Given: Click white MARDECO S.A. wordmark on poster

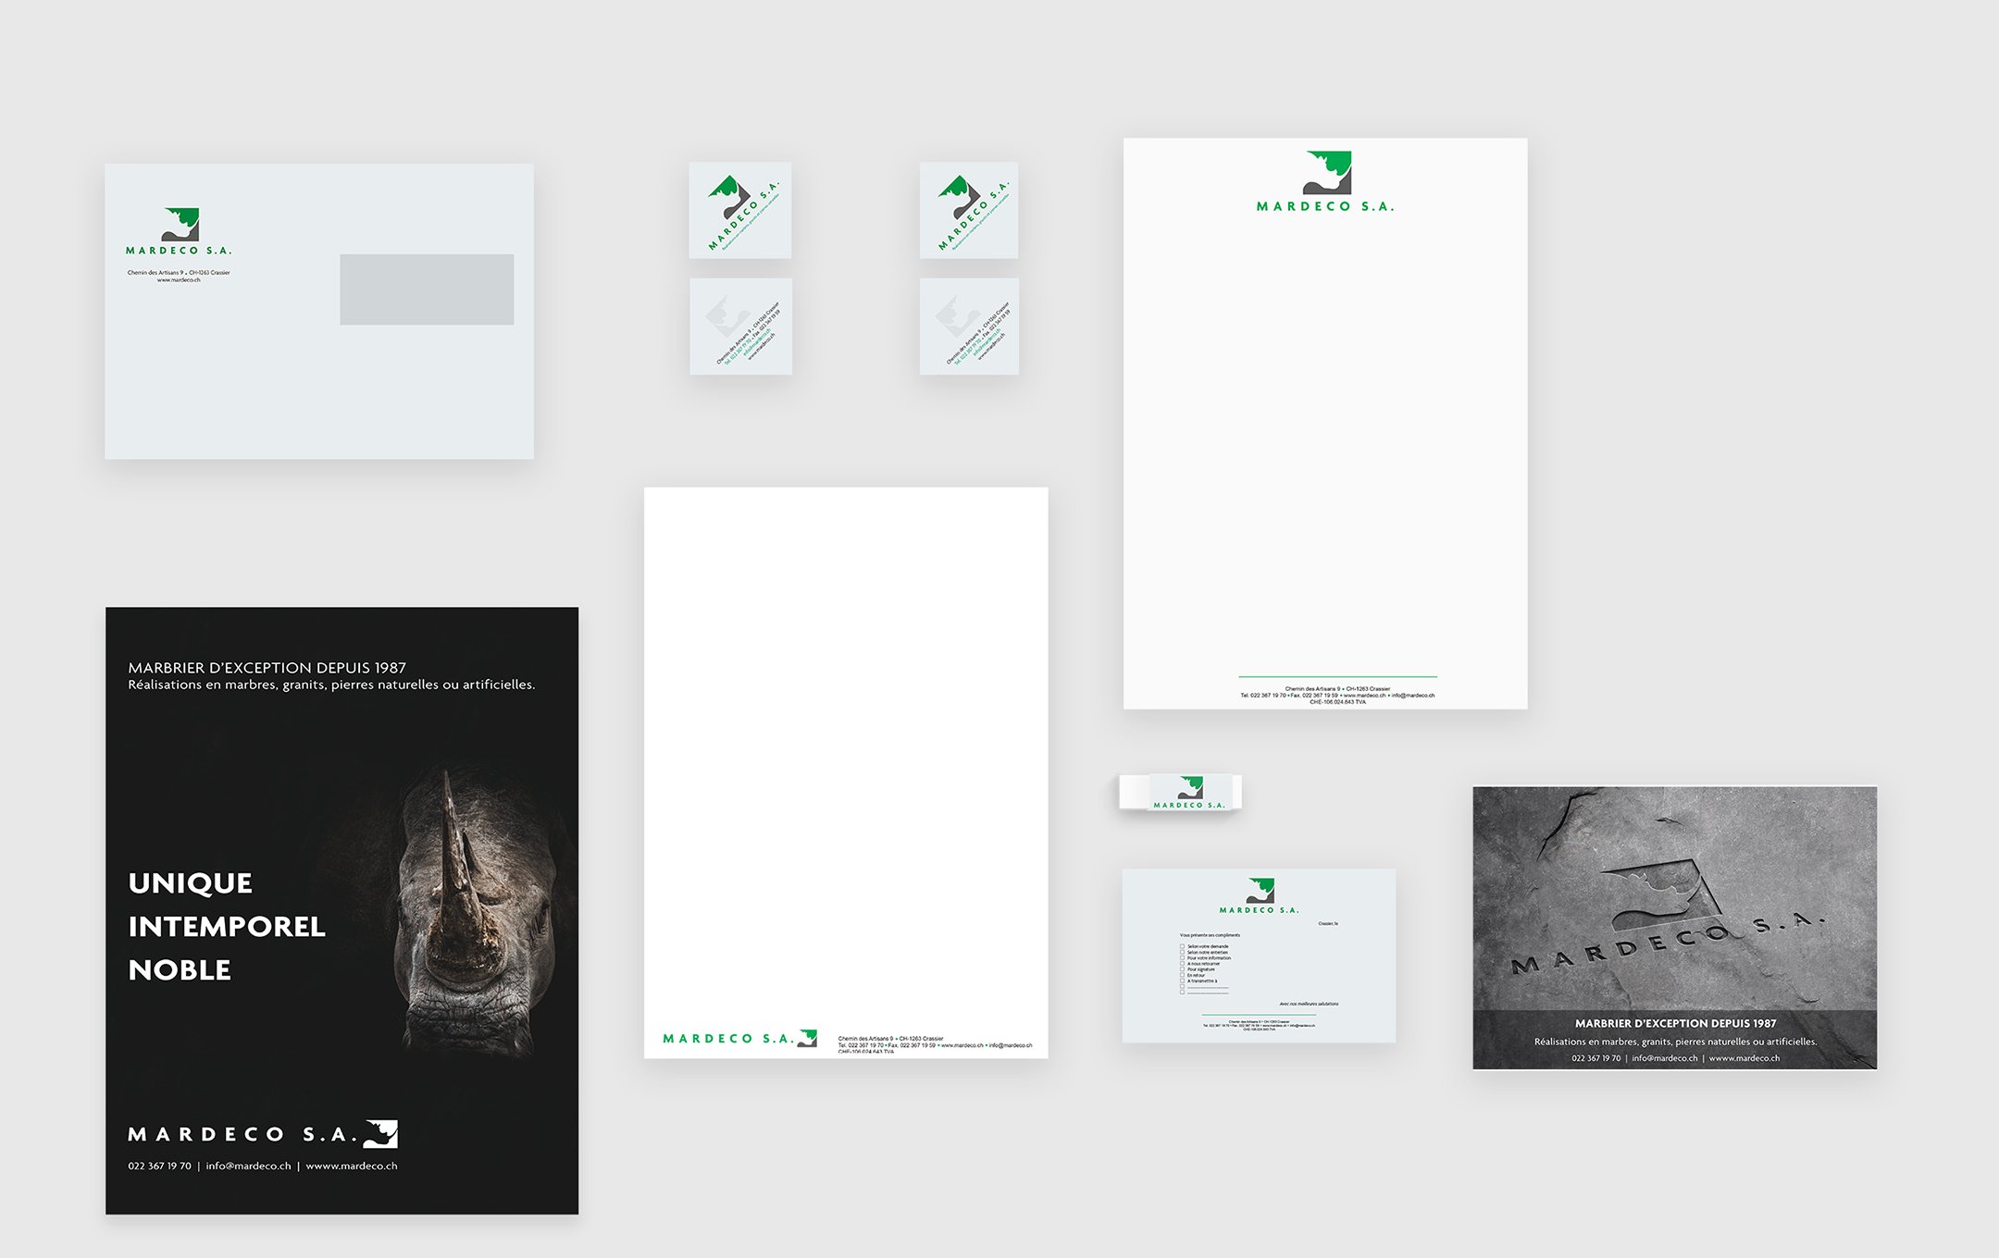Looking at the screenshot, I should click(x=242, y=1134).
